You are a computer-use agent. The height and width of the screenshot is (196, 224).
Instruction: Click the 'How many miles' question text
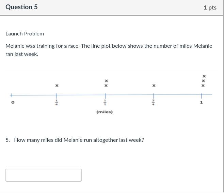click(x=79, y=140)
